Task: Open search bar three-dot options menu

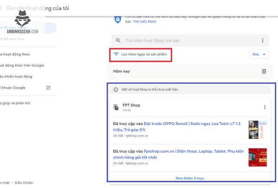Action: coord(262,40)
